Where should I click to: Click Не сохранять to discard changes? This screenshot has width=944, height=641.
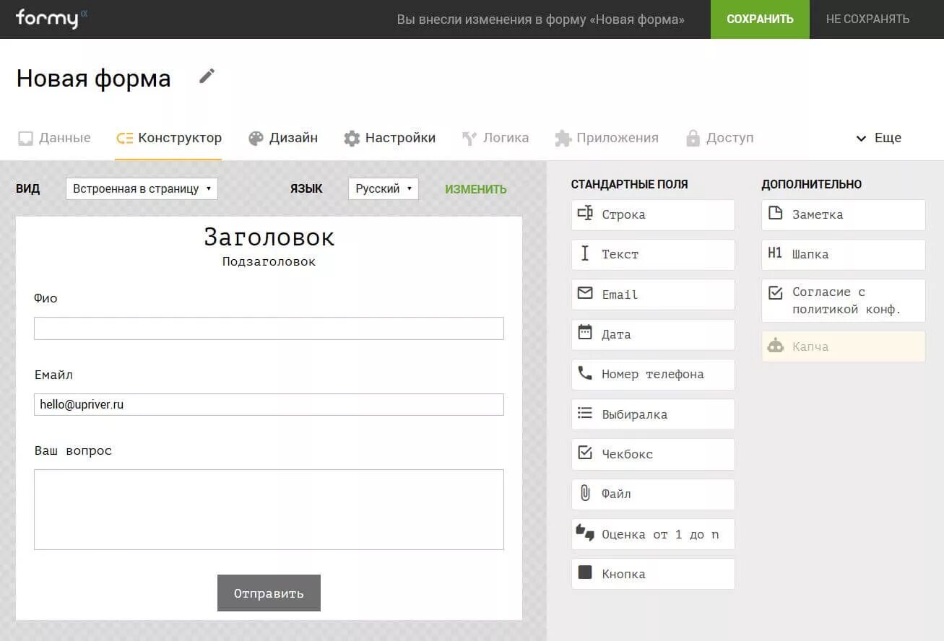(867, 19)
